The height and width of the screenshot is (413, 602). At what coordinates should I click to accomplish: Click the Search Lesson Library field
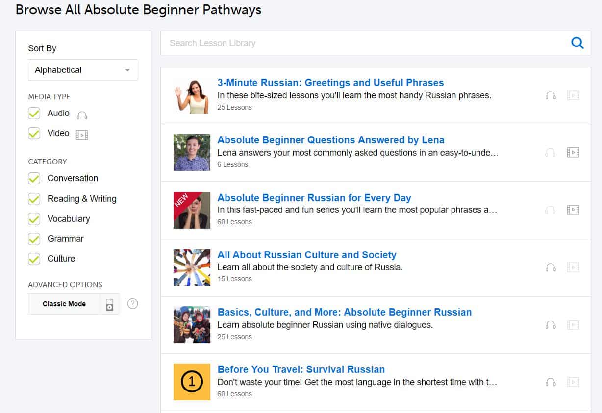pos(363,43)
